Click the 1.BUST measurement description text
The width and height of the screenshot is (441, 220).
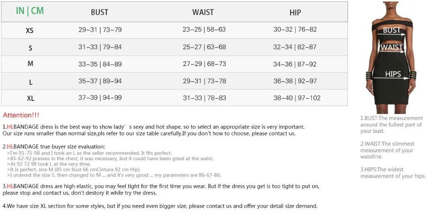click(392, 125)
